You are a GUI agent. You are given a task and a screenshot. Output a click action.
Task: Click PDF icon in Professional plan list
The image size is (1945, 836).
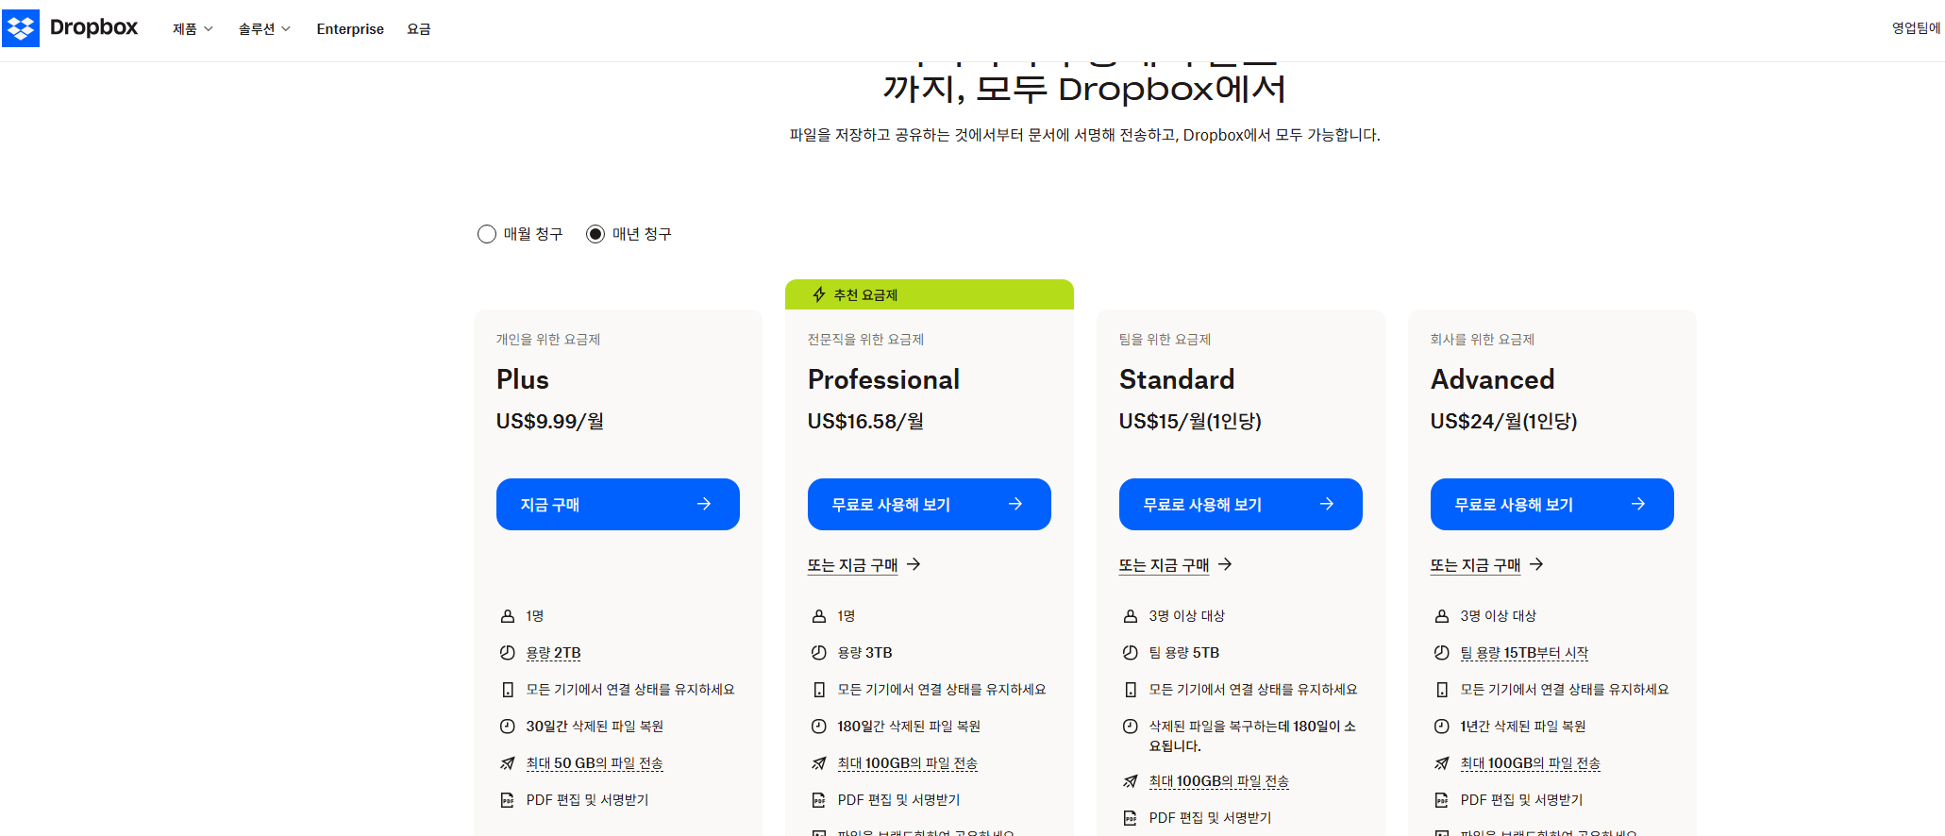pyautogui.click(x=818, y=800)
